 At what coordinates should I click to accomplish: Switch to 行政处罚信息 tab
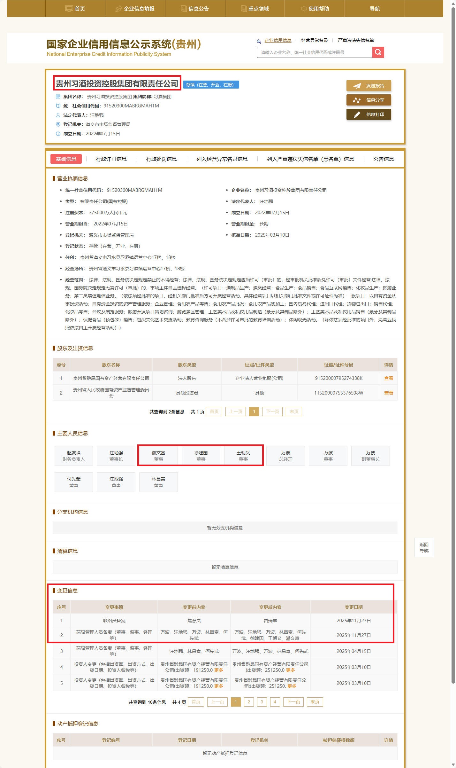point(161,159)
